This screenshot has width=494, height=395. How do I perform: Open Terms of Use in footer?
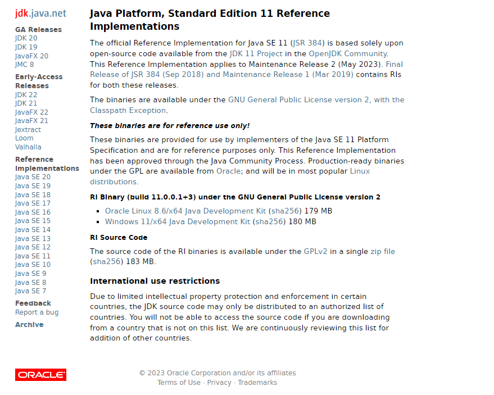click(x=179, y=383)
